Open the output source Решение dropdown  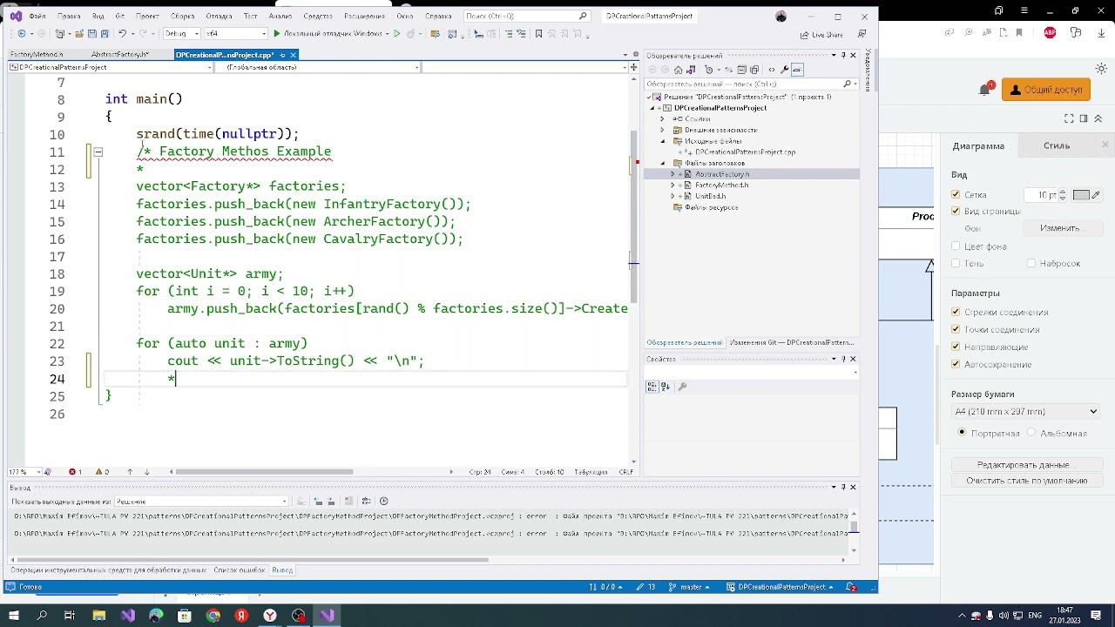click(201, 501)
